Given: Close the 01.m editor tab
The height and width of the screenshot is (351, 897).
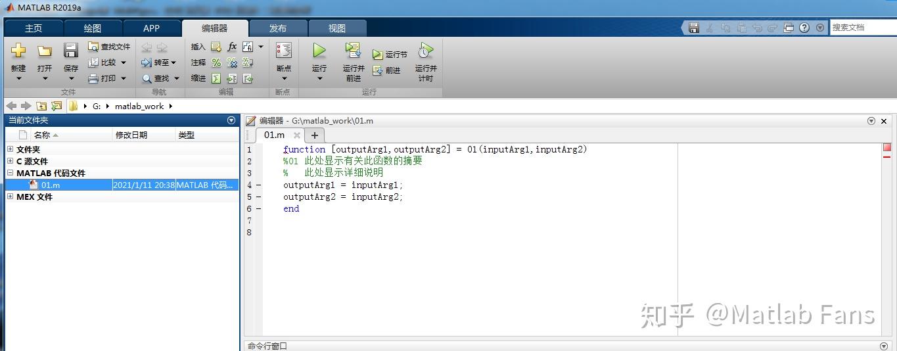Looking at the screenshot, I should click(297, 135).
